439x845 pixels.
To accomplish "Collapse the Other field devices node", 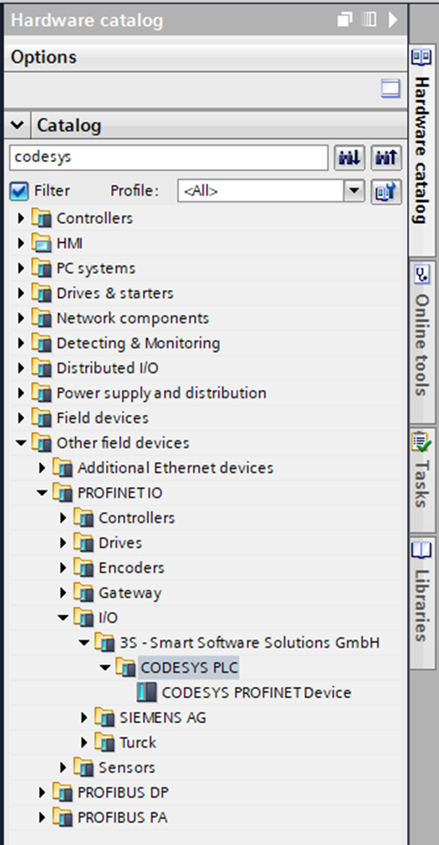I will tap(21, 443).
